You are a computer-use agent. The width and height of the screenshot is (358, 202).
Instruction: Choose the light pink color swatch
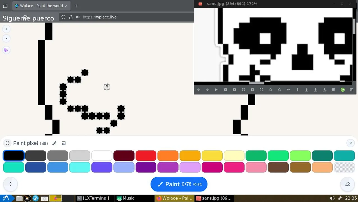click(x=256, y=167)
